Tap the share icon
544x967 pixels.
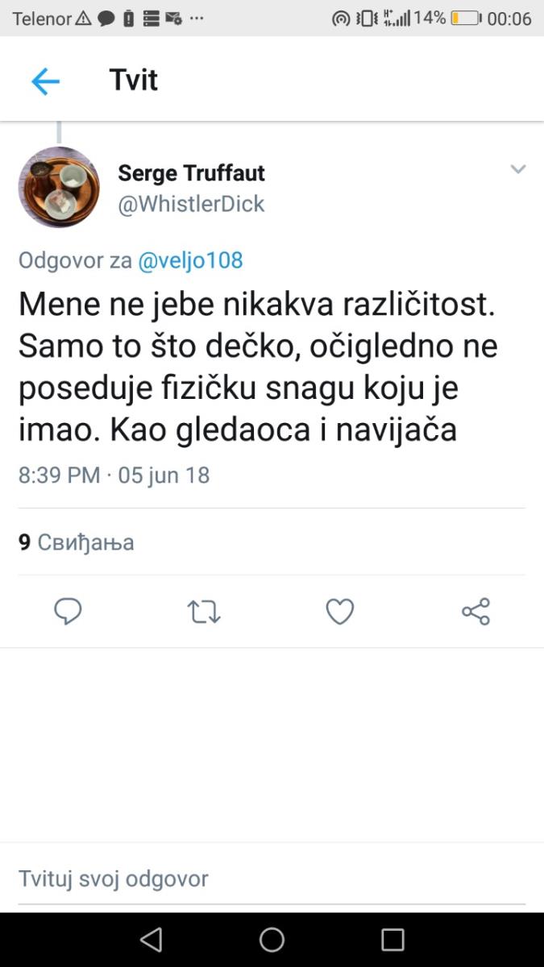pos(475,612)
